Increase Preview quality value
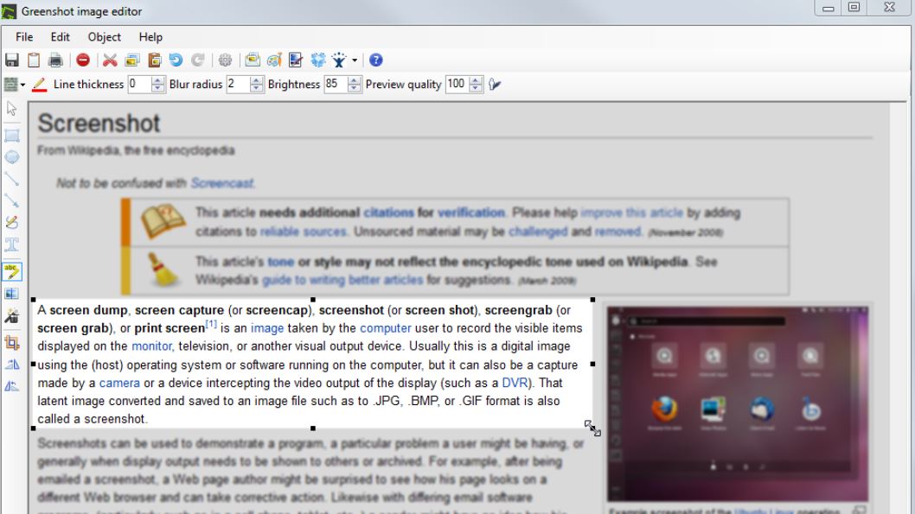The image size is (915, 514). point(477,80)
